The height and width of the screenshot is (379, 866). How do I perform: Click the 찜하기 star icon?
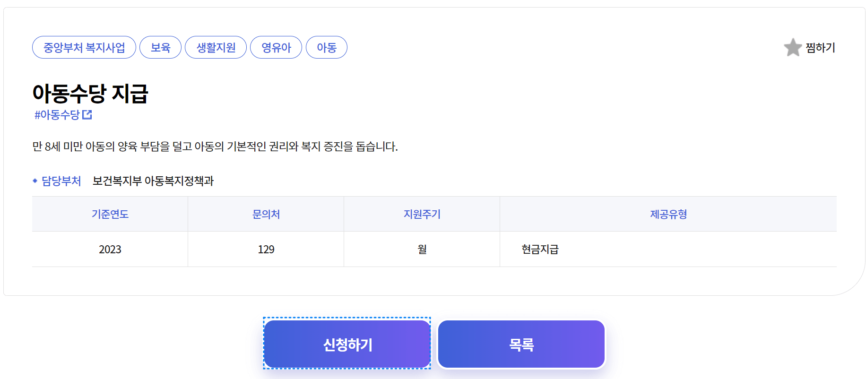coord(792,47)
